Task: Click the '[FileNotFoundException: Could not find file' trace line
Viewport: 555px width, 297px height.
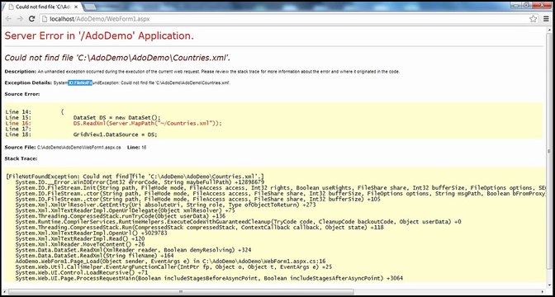Action: point(135,177)
